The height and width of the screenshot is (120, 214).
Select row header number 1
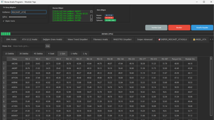click(x=5, y=64)
